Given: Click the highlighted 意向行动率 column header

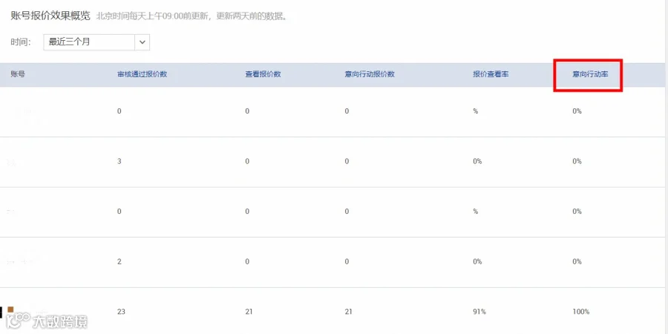Looking at the screenshot, I should [590, 74].
